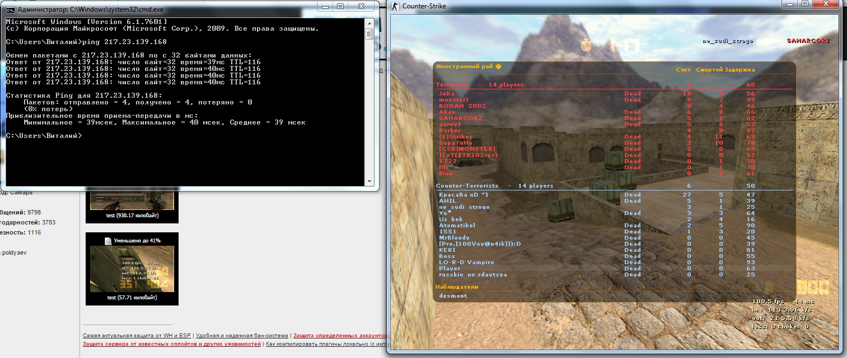Click the ne_sudi_strogo name above the scoreboard
The height and width of the screenshot is (358, 847).
pyautogui.click(x=728, y=41)
